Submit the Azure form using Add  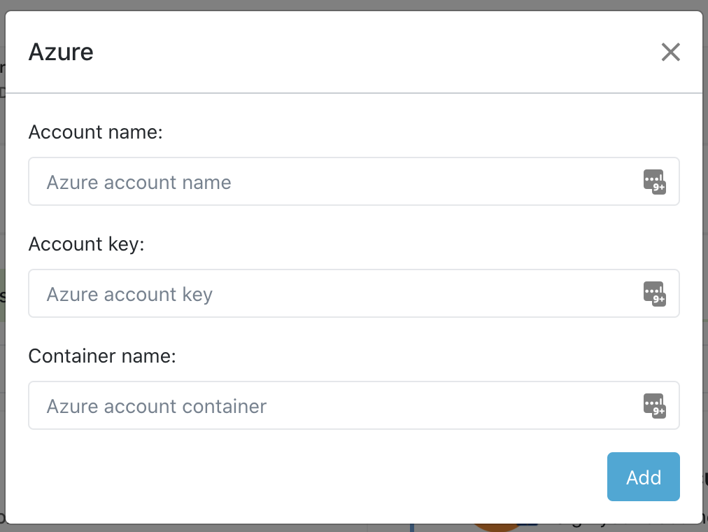pyautogui.click(x=643, y=477)
